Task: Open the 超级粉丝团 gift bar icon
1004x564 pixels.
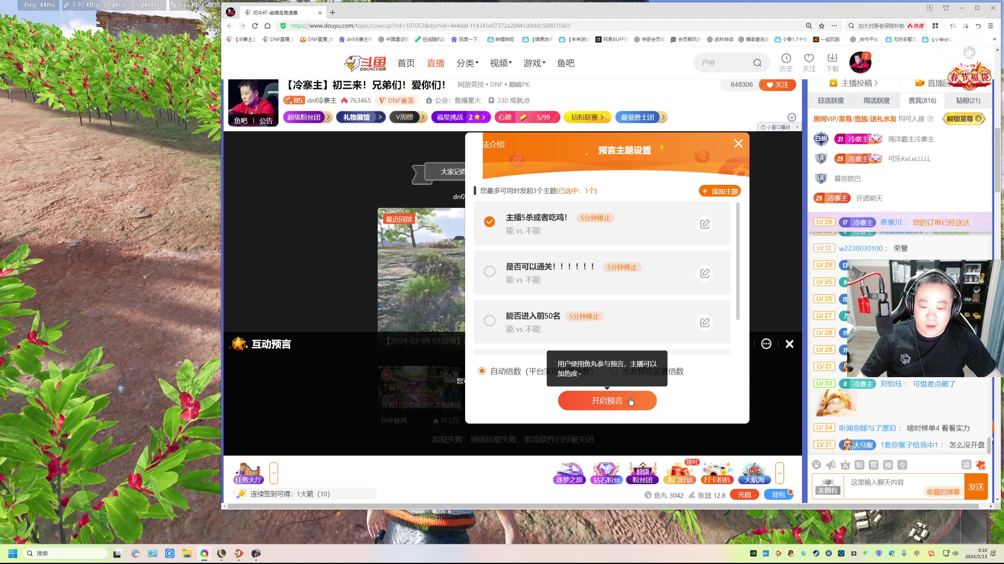Action: [x=642, y=473]
